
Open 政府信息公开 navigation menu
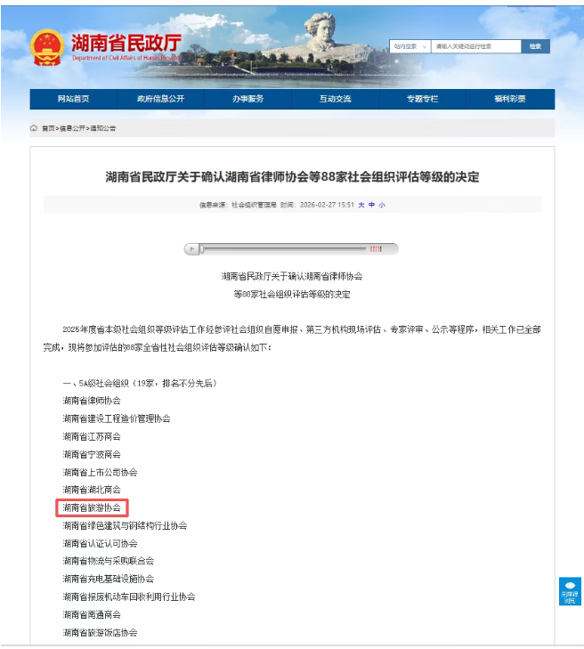click(160, 99)
